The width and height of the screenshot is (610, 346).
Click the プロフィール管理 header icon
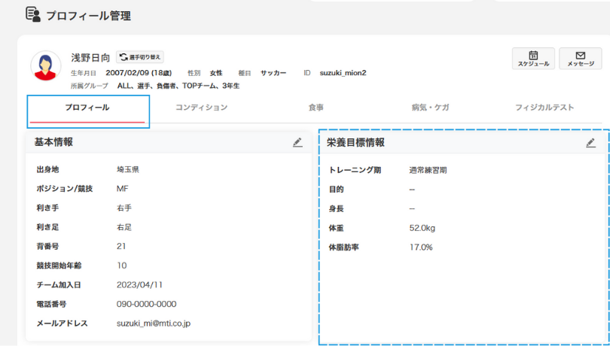tap(33, 14)
